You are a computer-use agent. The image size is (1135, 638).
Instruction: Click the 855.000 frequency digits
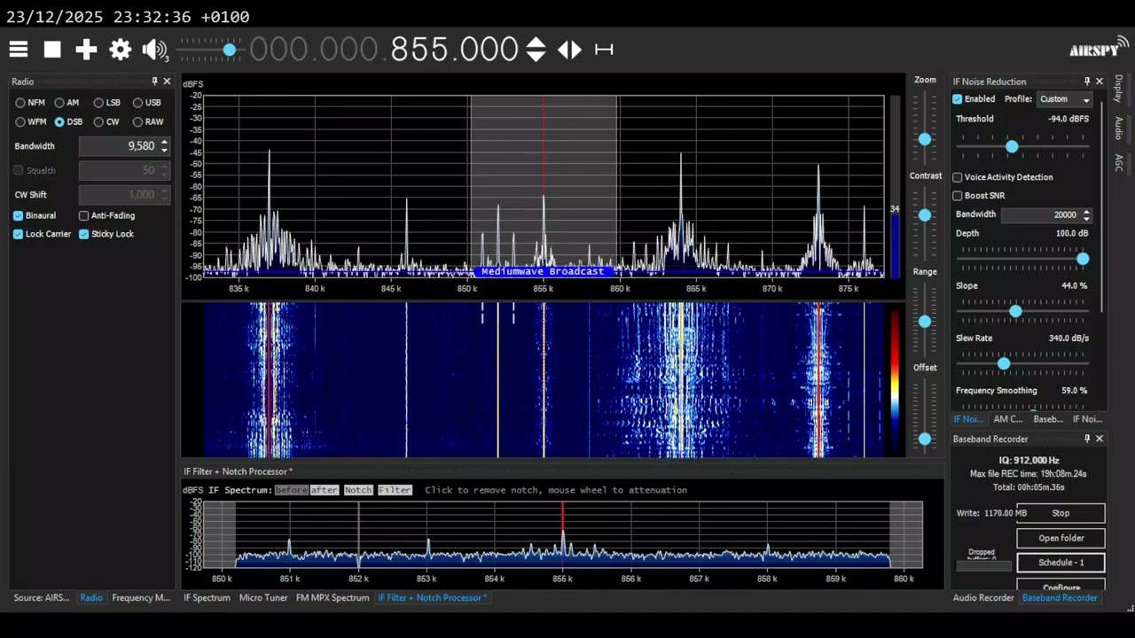pos(454,50)
